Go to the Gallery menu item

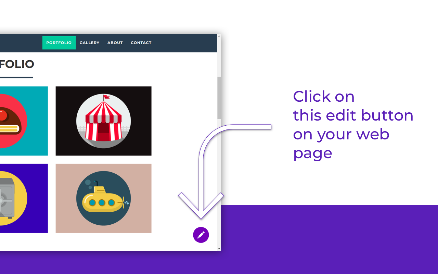(89, 43)
